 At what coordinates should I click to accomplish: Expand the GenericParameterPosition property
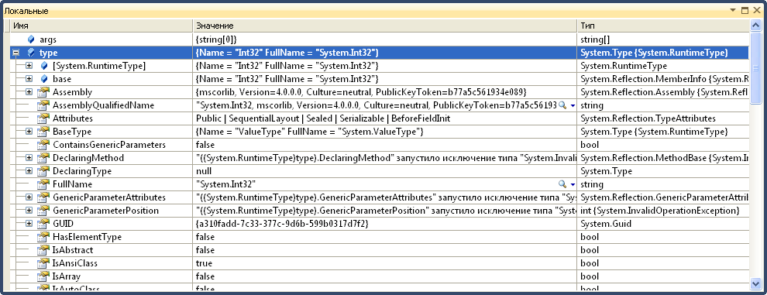coord(29,211)
